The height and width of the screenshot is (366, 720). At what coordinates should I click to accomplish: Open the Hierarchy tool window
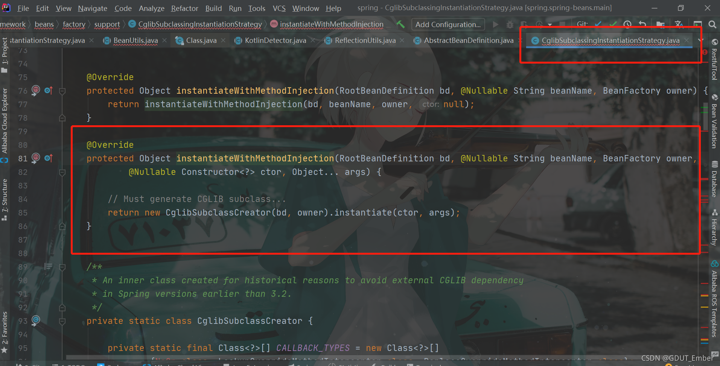coord(714,228)
